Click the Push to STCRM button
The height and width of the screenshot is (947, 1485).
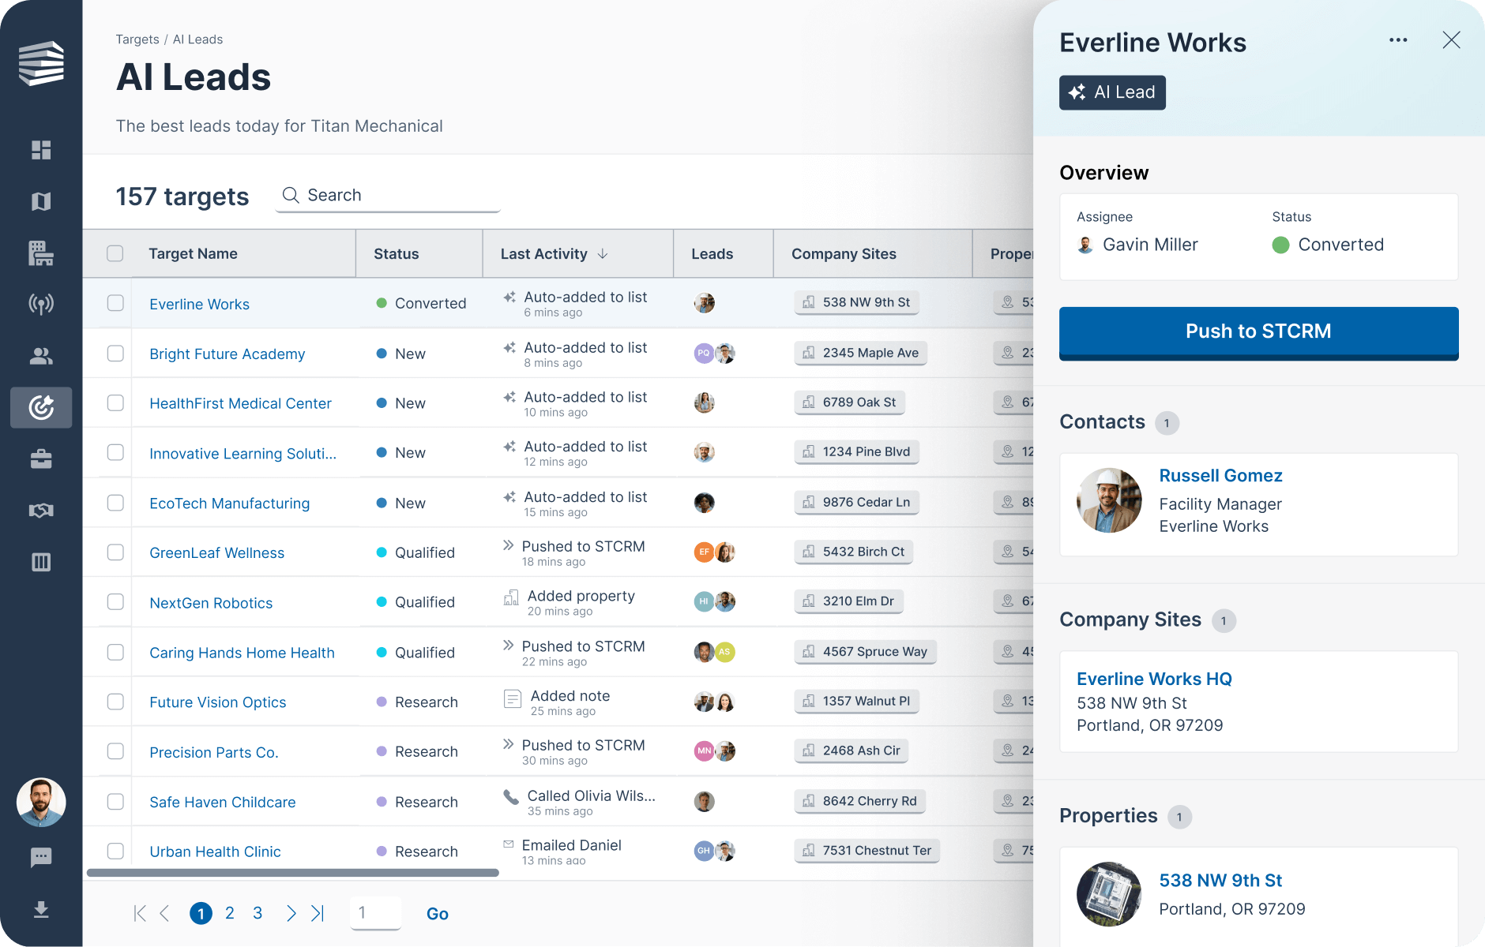[x=1258, y=331]
